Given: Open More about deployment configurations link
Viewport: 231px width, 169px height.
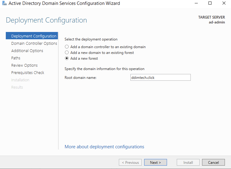Looking at the screenshot, I should [x=104, y=147].
